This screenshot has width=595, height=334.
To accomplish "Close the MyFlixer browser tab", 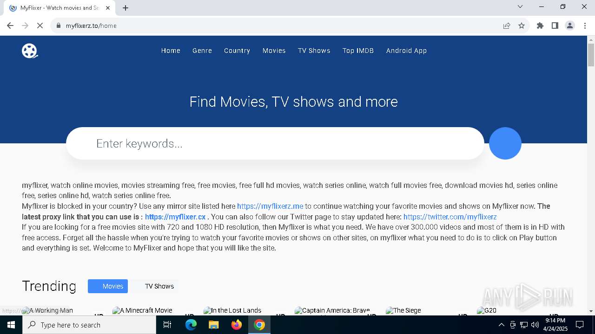I will pyautogui.click(x=108, y=8).
